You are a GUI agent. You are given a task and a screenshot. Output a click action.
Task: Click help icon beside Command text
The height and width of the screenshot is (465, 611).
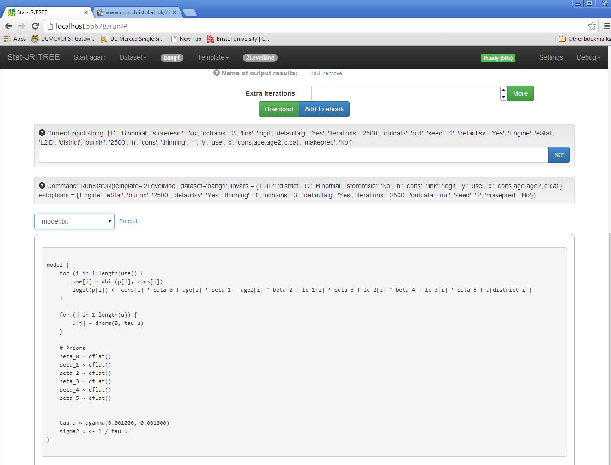click(x=42, y=186)
